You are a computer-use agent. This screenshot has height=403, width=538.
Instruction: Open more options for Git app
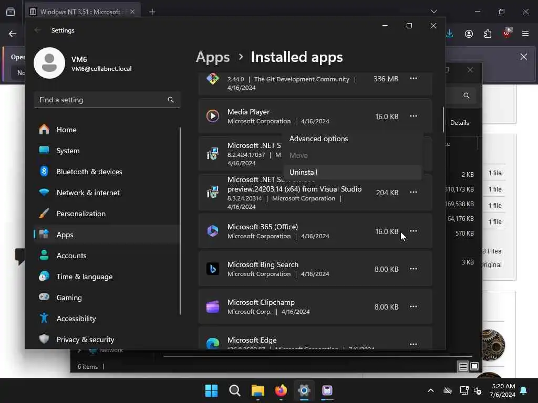[x=413, y=79]
